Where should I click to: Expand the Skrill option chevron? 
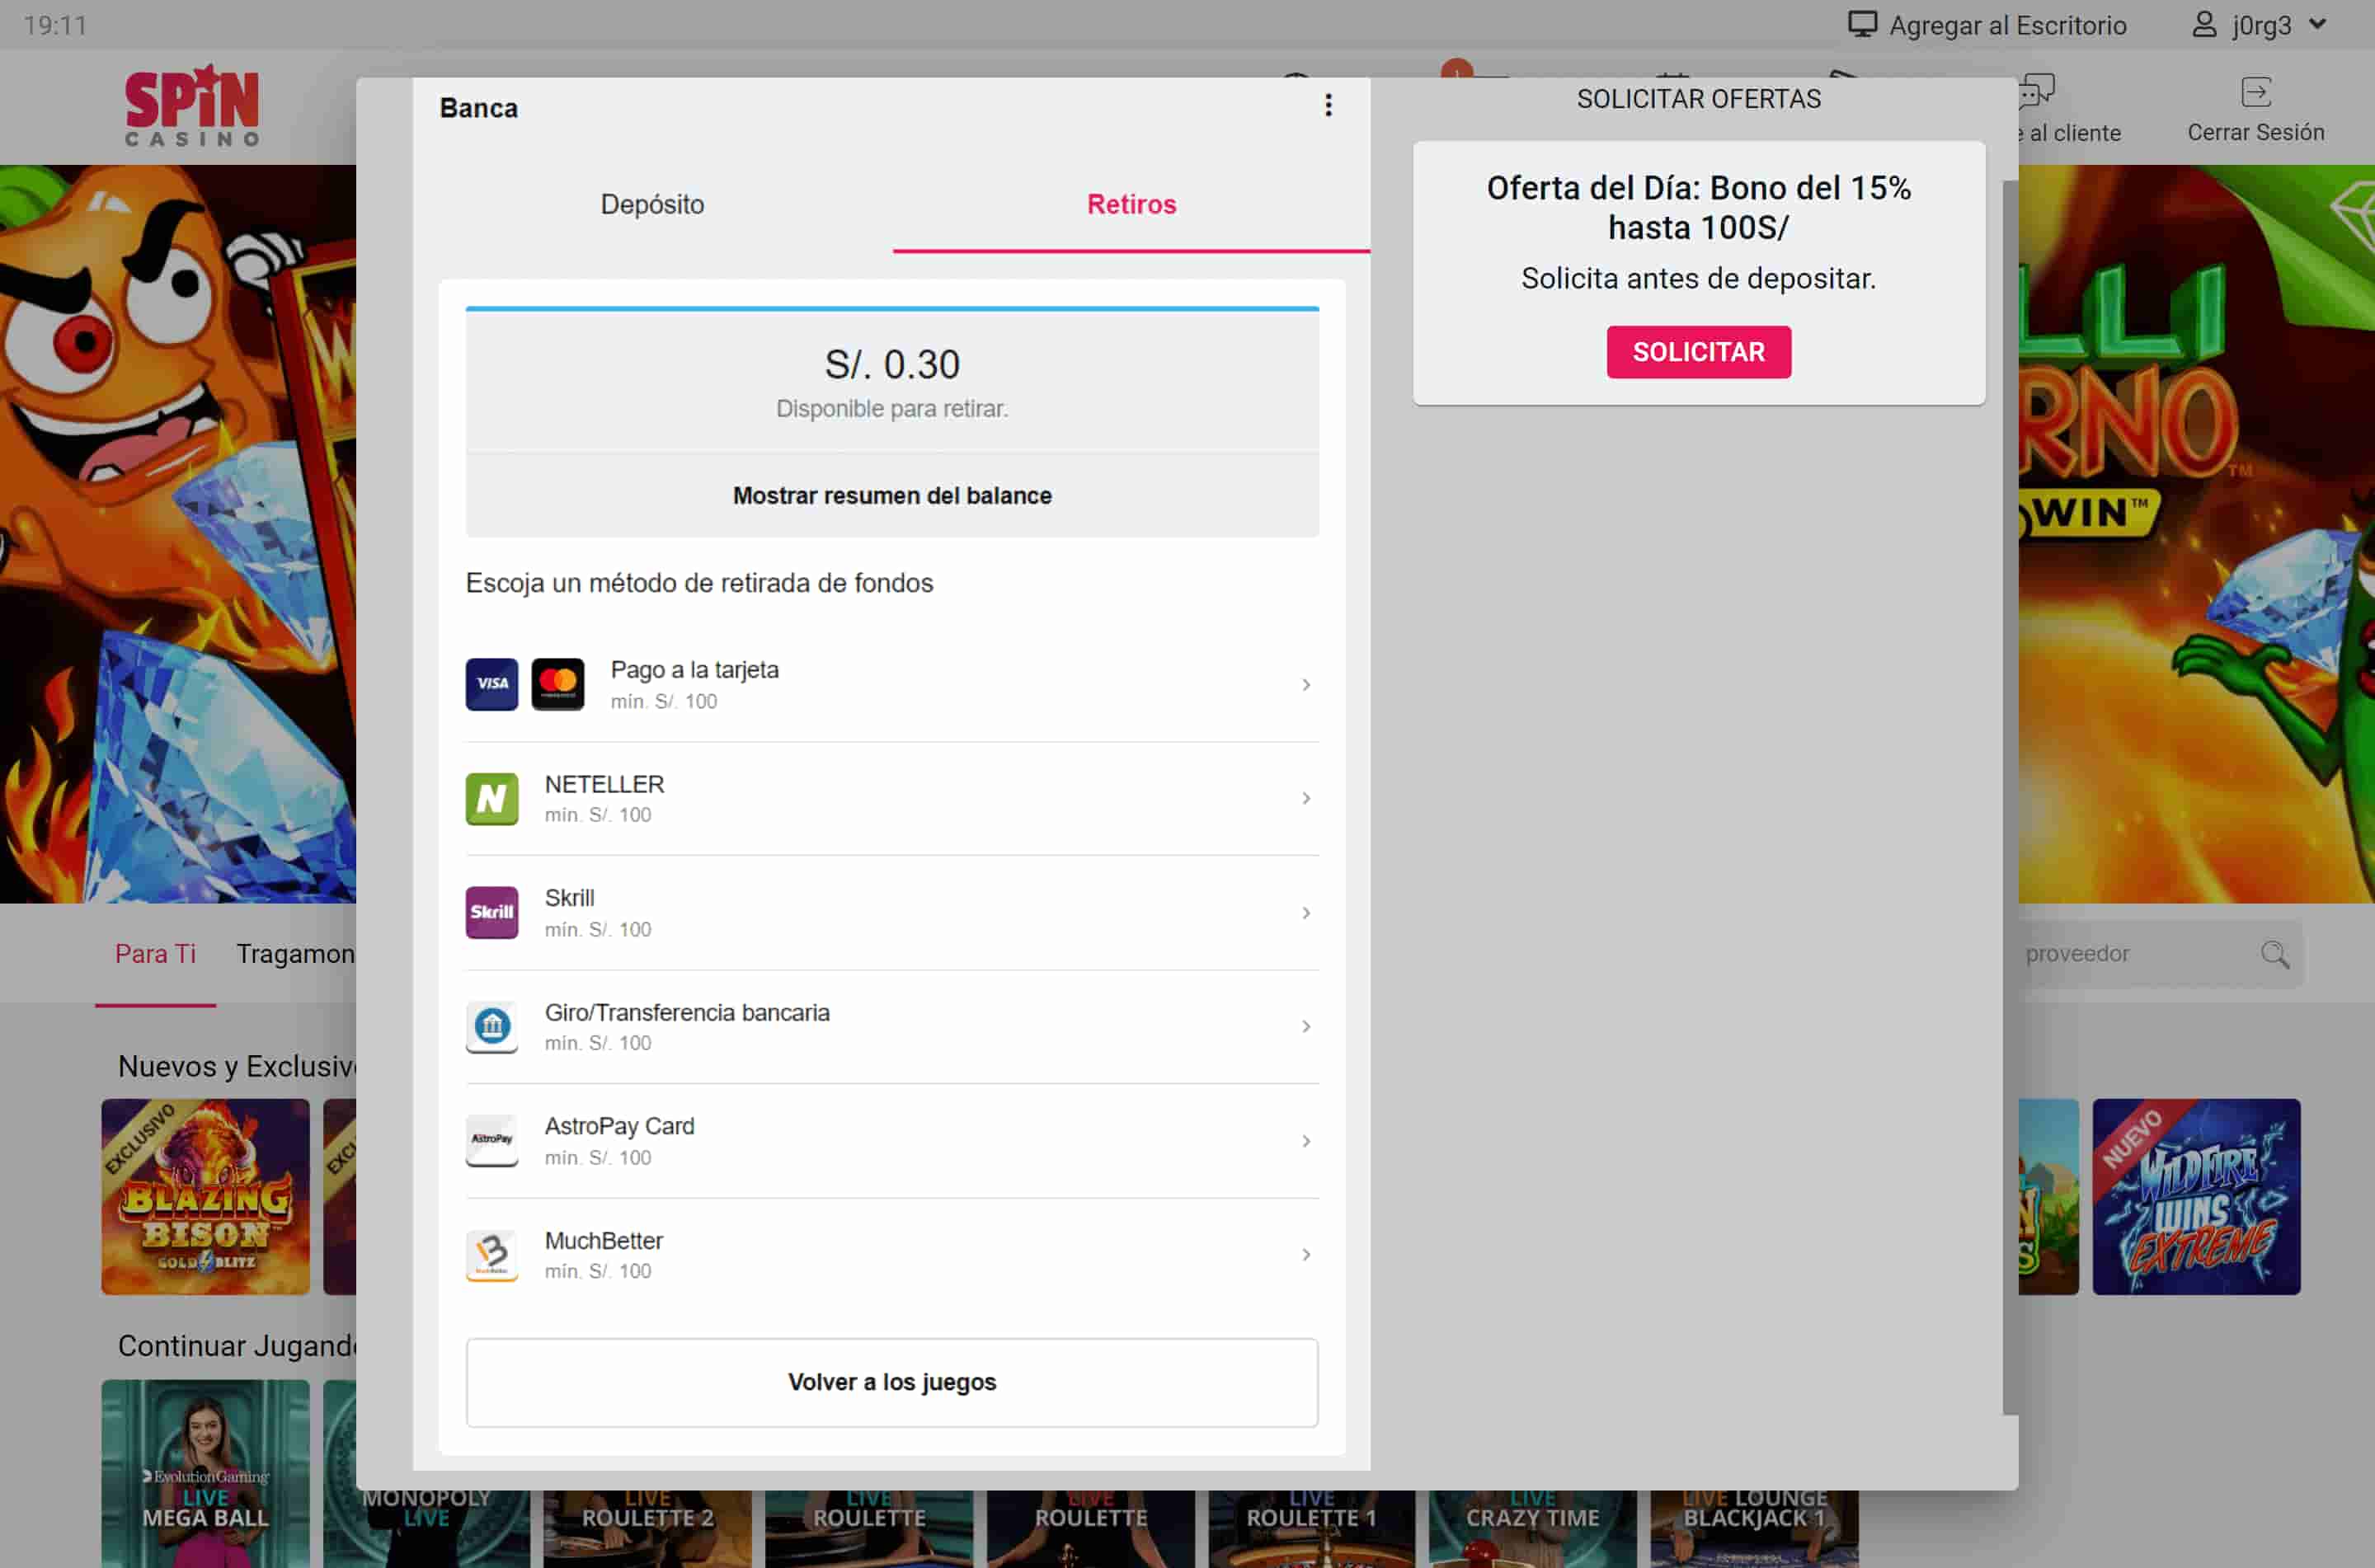[x=1305, y=913]
